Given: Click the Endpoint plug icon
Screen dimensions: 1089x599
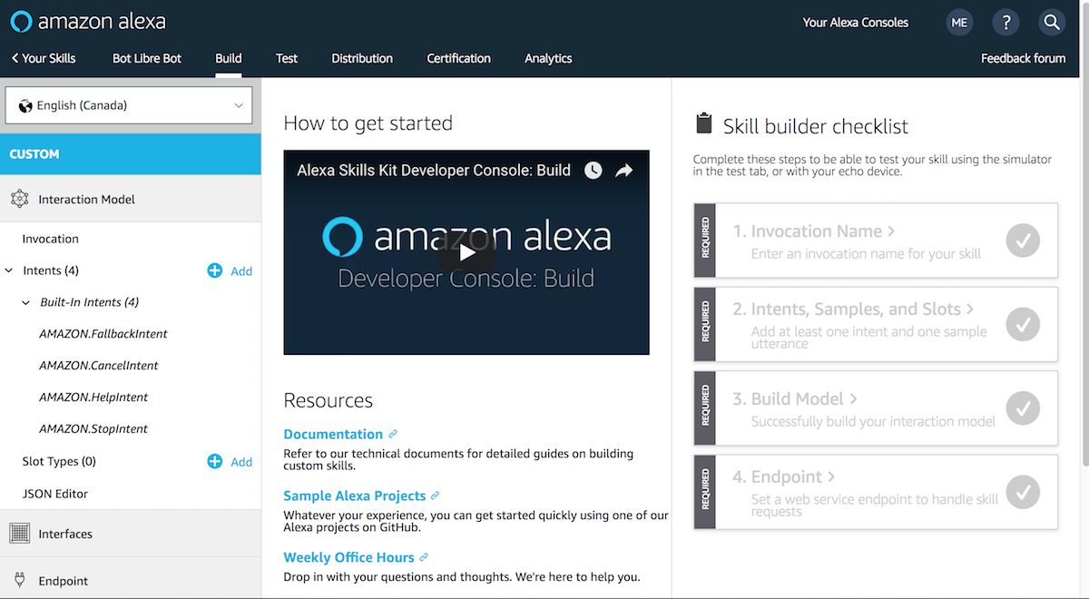Looking at the screenshot, I should (x=20, y=580).
